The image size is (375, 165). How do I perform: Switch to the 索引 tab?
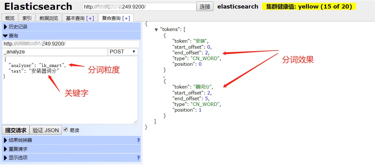tap(27, 18)
